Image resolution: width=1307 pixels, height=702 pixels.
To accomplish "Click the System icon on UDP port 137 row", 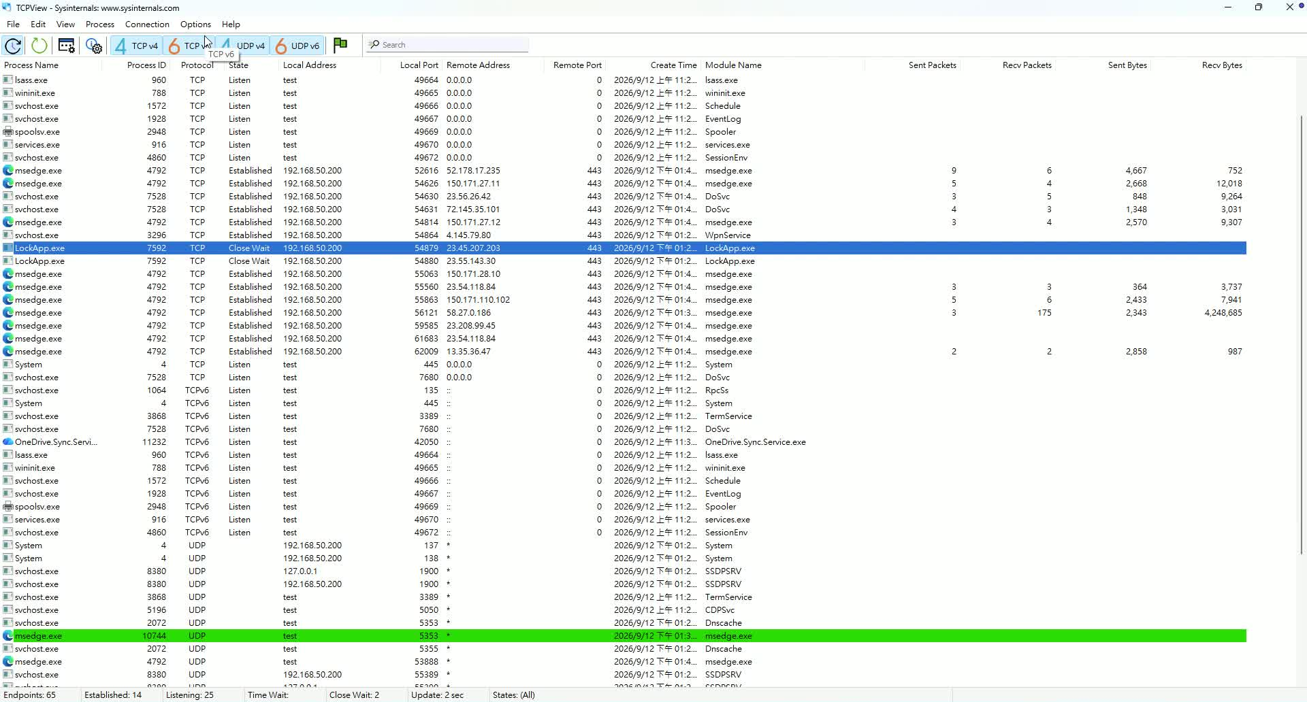I will [x=8, y=546].
